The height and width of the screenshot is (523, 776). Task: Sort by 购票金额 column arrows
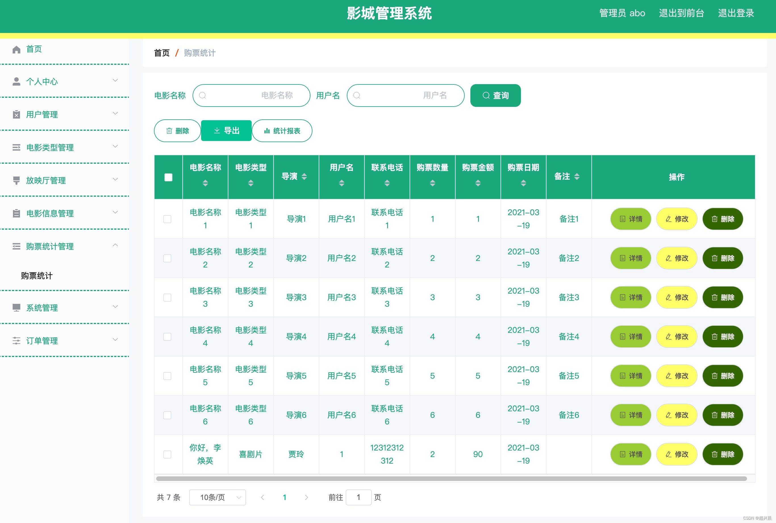coord(478,183)
